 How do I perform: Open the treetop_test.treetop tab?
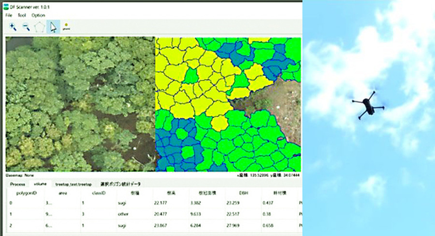[73, 184]
